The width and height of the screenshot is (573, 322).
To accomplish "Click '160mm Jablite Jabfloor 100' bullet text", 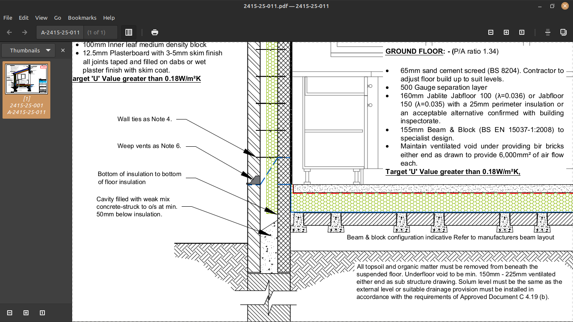I will tap(482, 109).
